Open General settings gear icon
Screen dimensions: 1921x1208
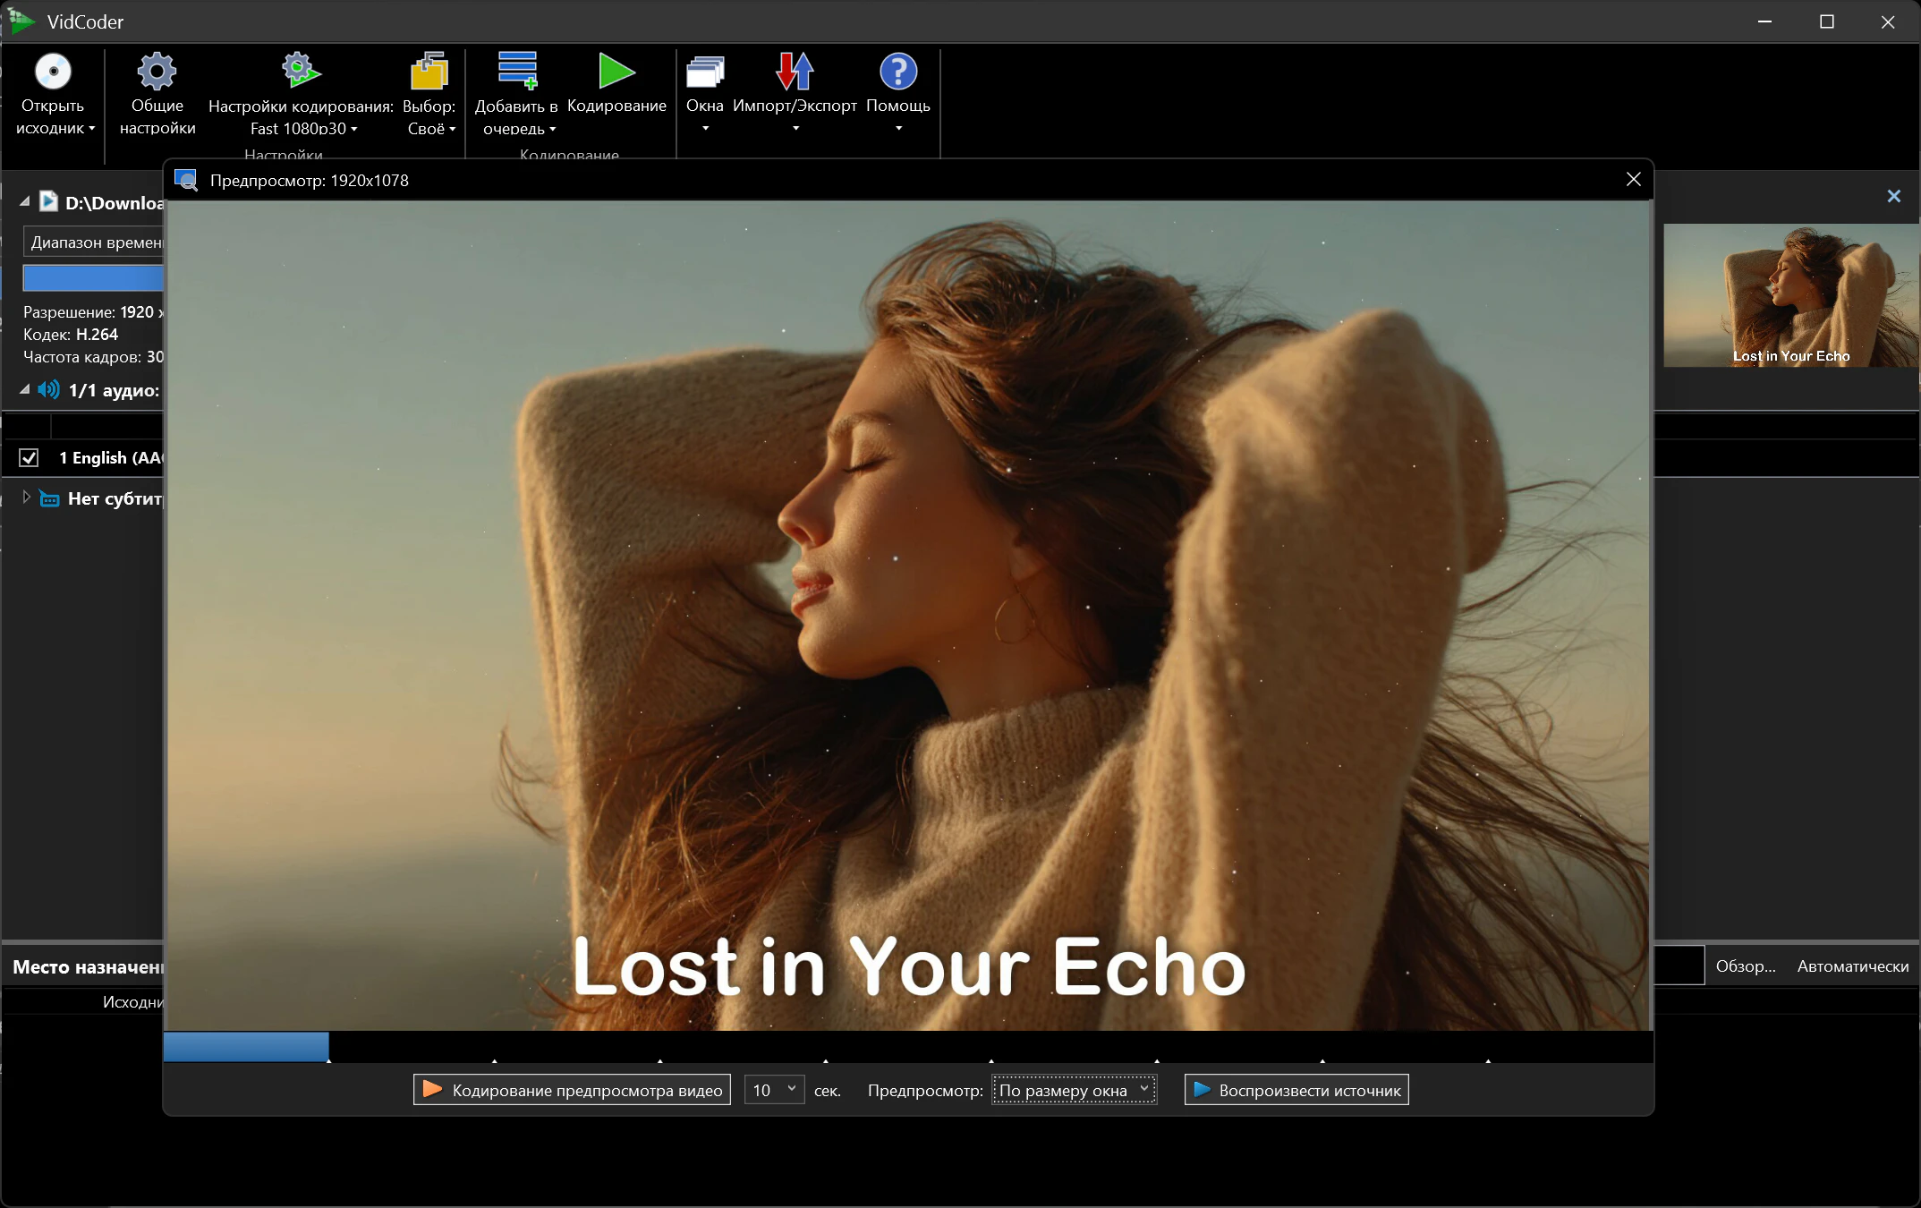(x=157, y=72)
